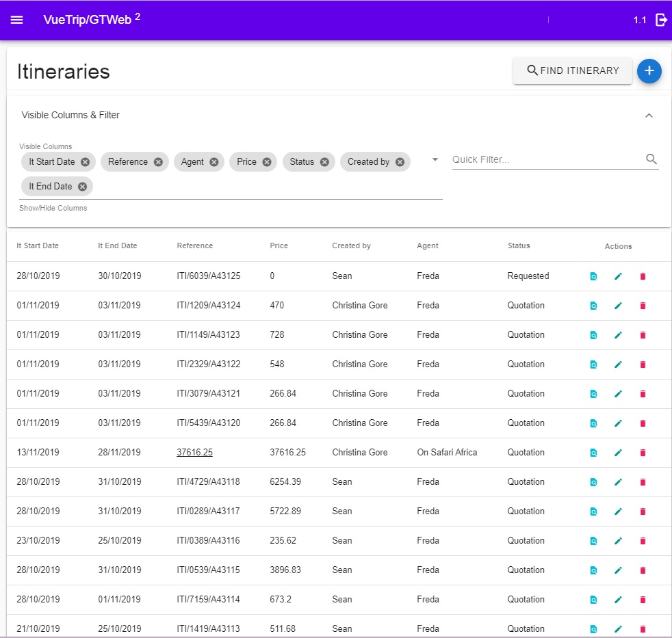Click reference ITI/4729/A43118
Image resolution: width=672 pixels, height=638 pixels.
(x=208, y=481)
